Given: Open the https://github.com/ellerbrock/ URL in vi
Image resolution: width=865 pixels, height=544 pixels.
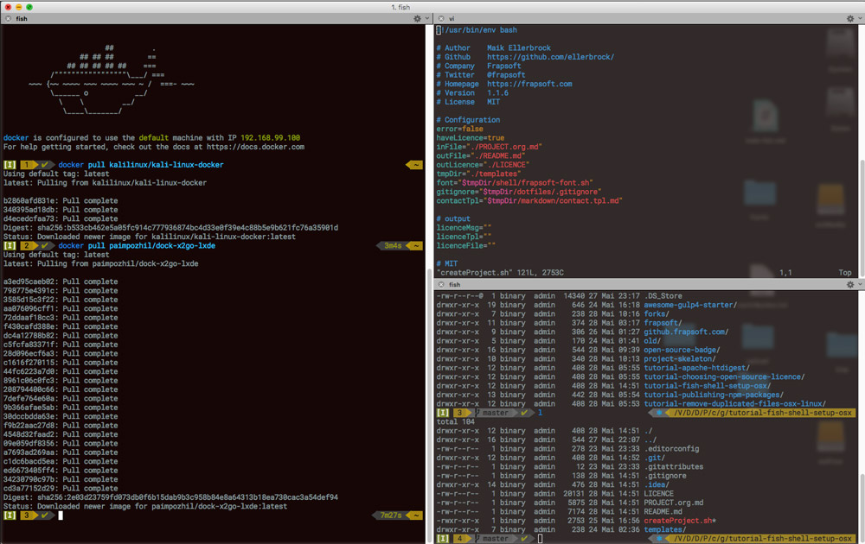Looking at the screenshot, I should click(x=550, y=57).
